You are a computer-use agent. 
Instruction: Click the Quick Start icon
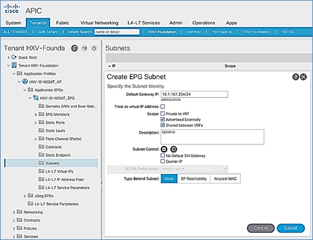14,57
